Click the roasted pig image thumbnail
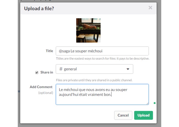 (x=88, y=30)
